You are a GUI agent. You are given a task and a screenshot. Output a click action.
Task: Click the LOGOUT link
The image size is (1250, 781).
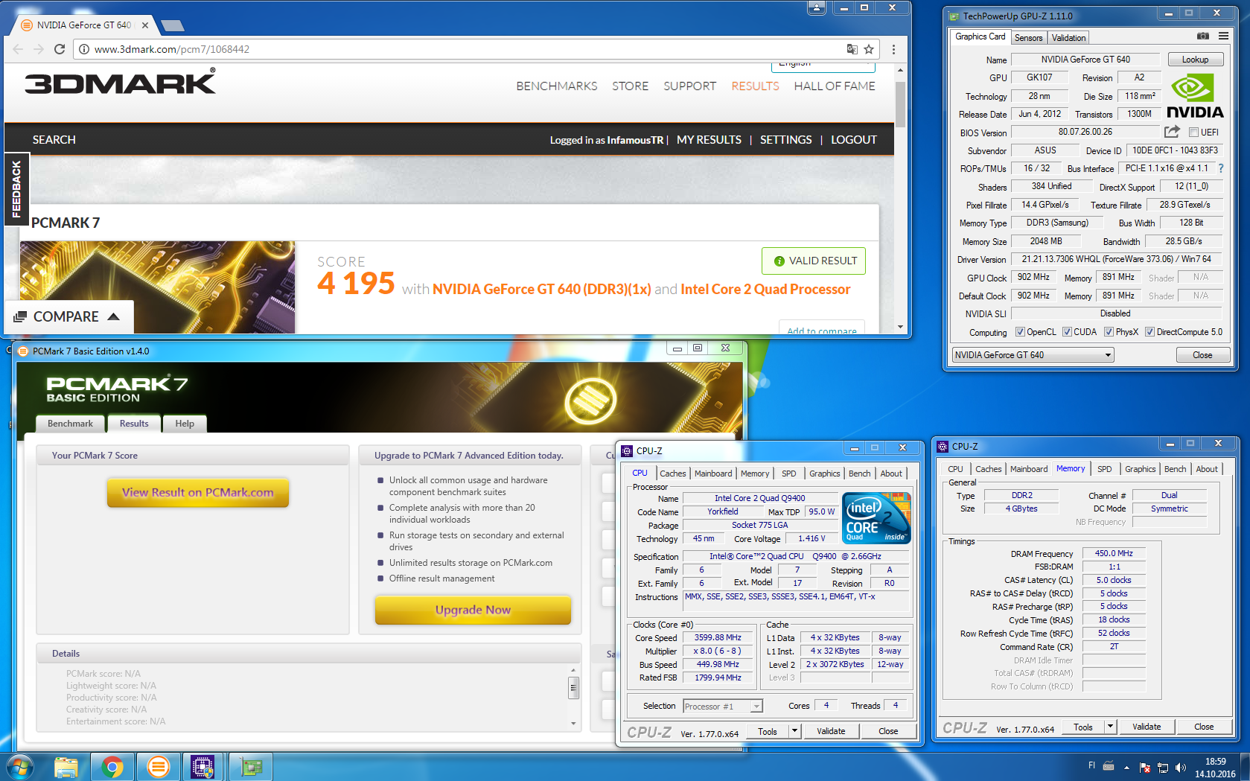[854, 140]
